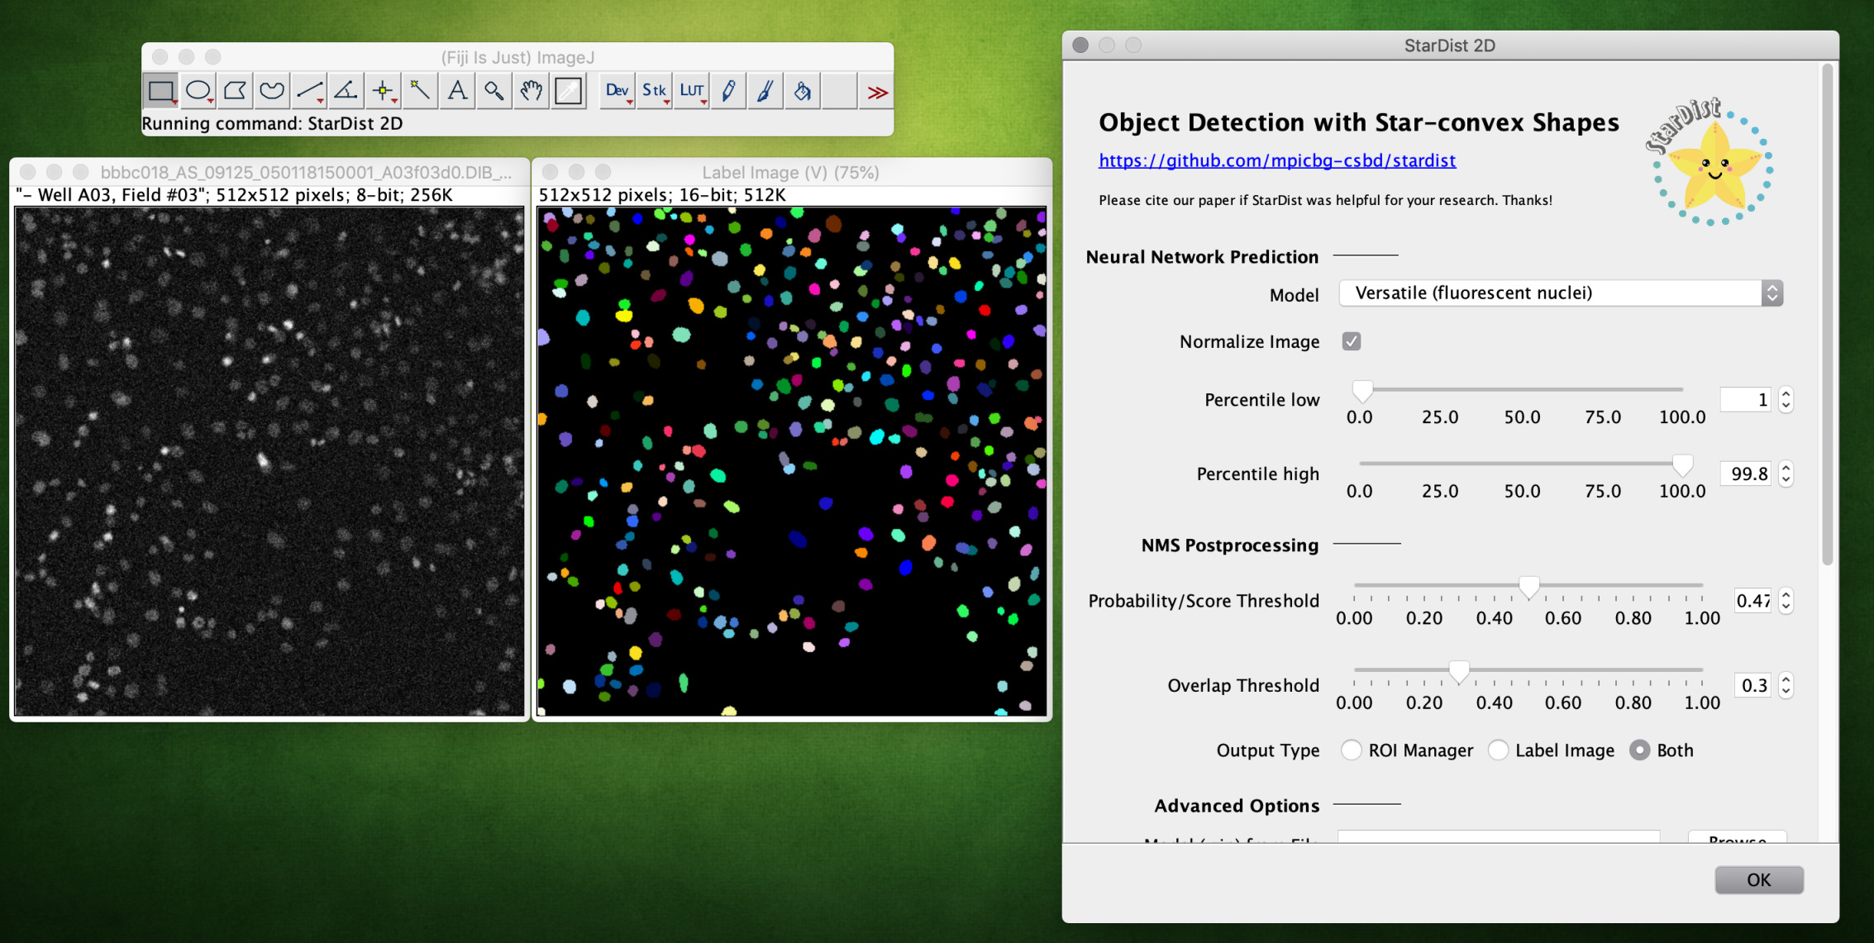Click the Percentile high value field
Image resolution: width=1874 pixels, height=943 pixels.
click(x=1745, y=474)
